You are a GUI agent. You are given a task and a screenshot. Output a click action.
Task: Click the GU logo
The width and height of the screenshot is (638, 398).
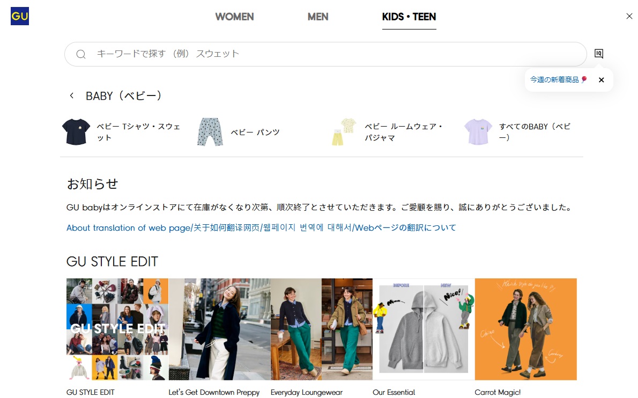pos(19,16)
